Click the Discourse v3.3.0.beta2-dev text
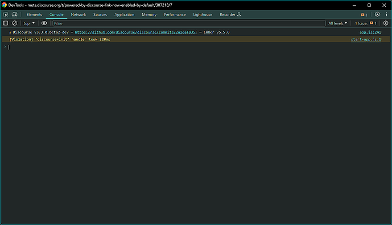The width and height of the screenshot is (392, 225). click(x=40, y=32)
